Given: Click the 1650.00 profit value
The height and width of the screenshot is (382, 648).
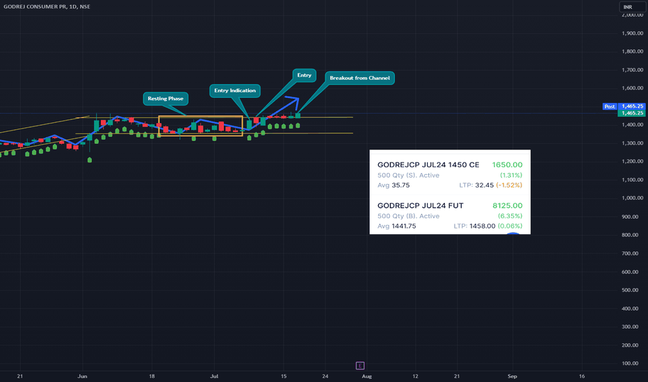Looking at the screenshot, I should [x=507, y=165].
